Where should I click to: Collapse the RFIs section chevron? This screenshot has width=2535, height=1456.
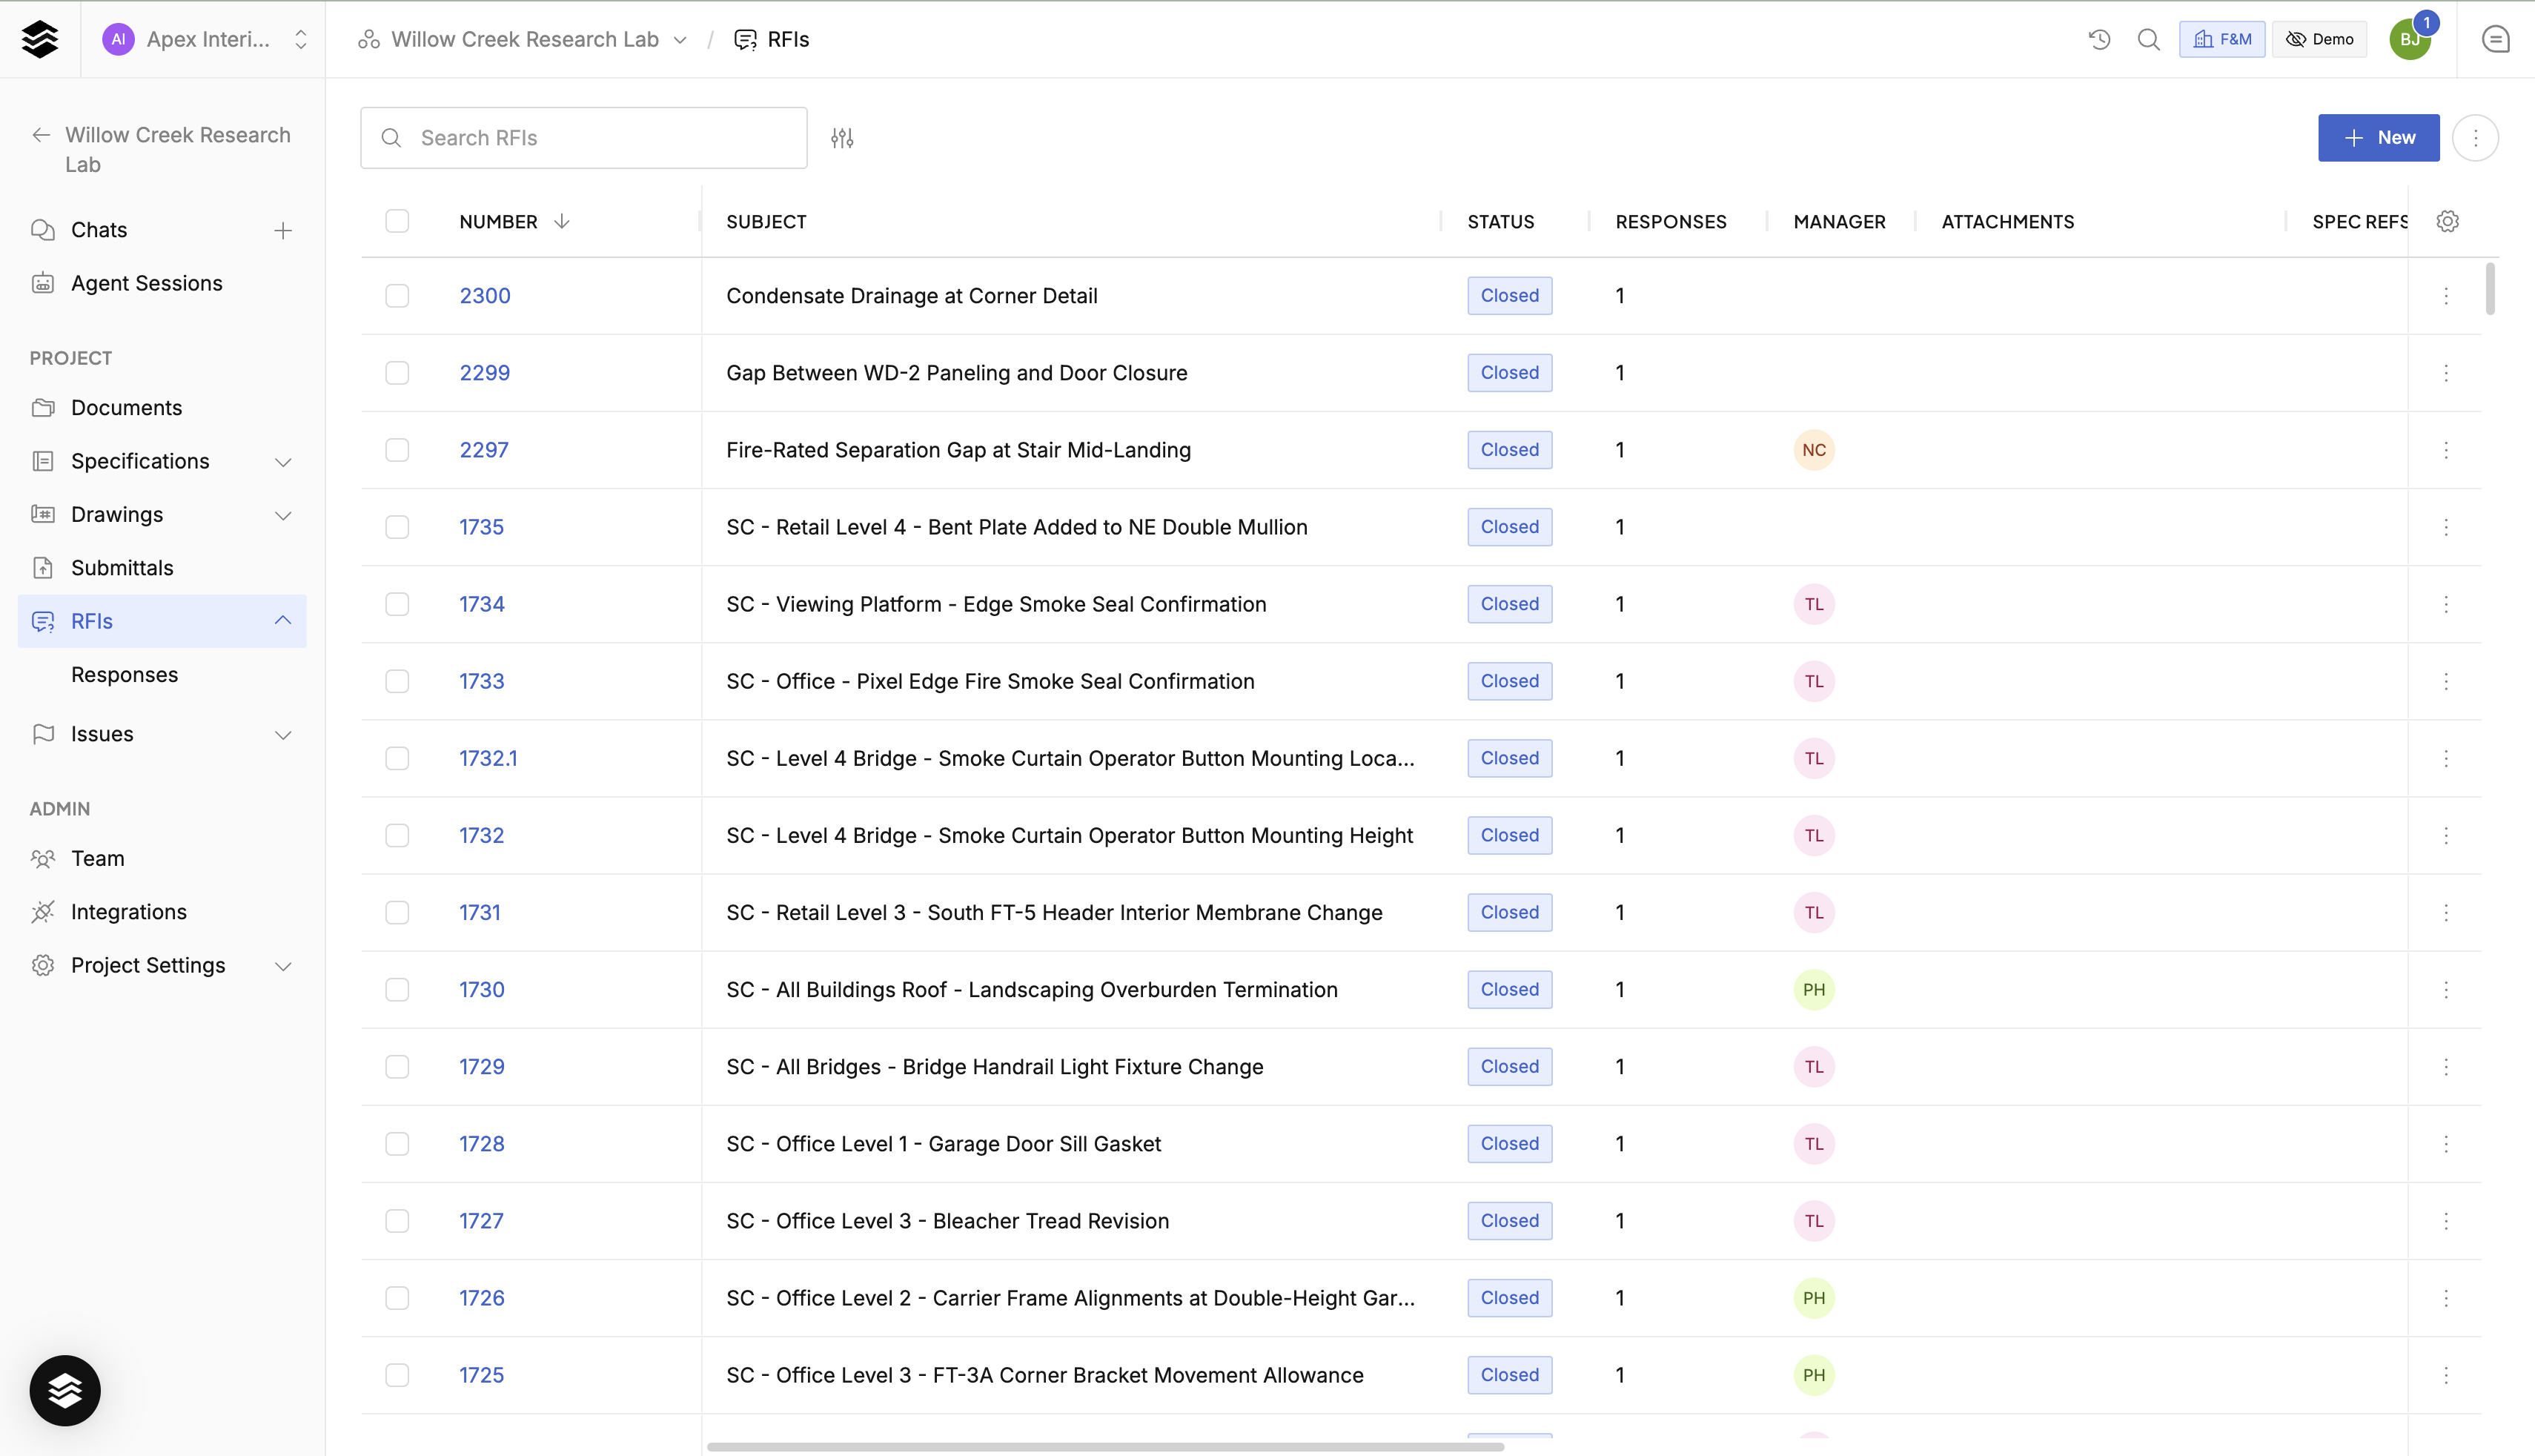[x=283, y=621]
